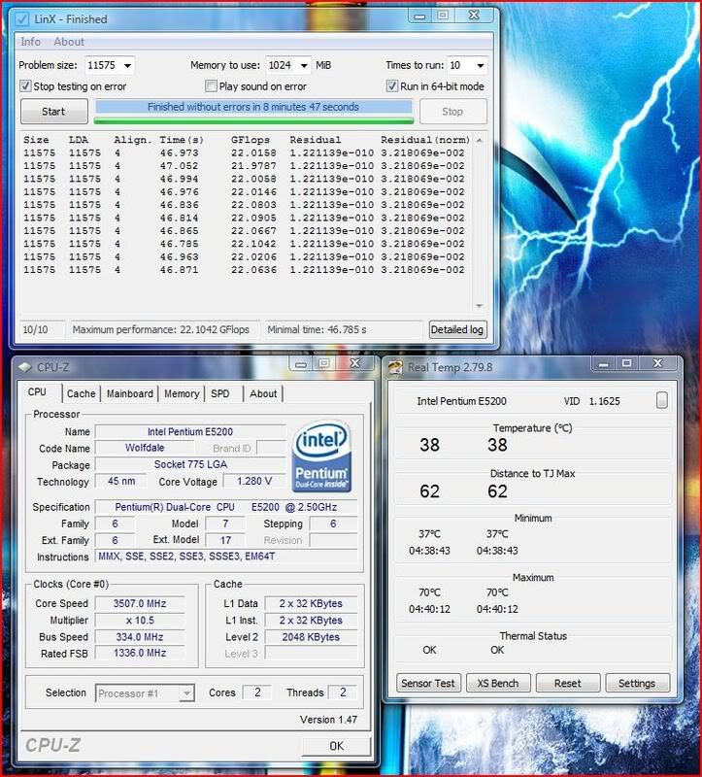The height and width of the screenshot is (777, 702).
Task: Maximize the LinX window
Action: pos(443,16)
